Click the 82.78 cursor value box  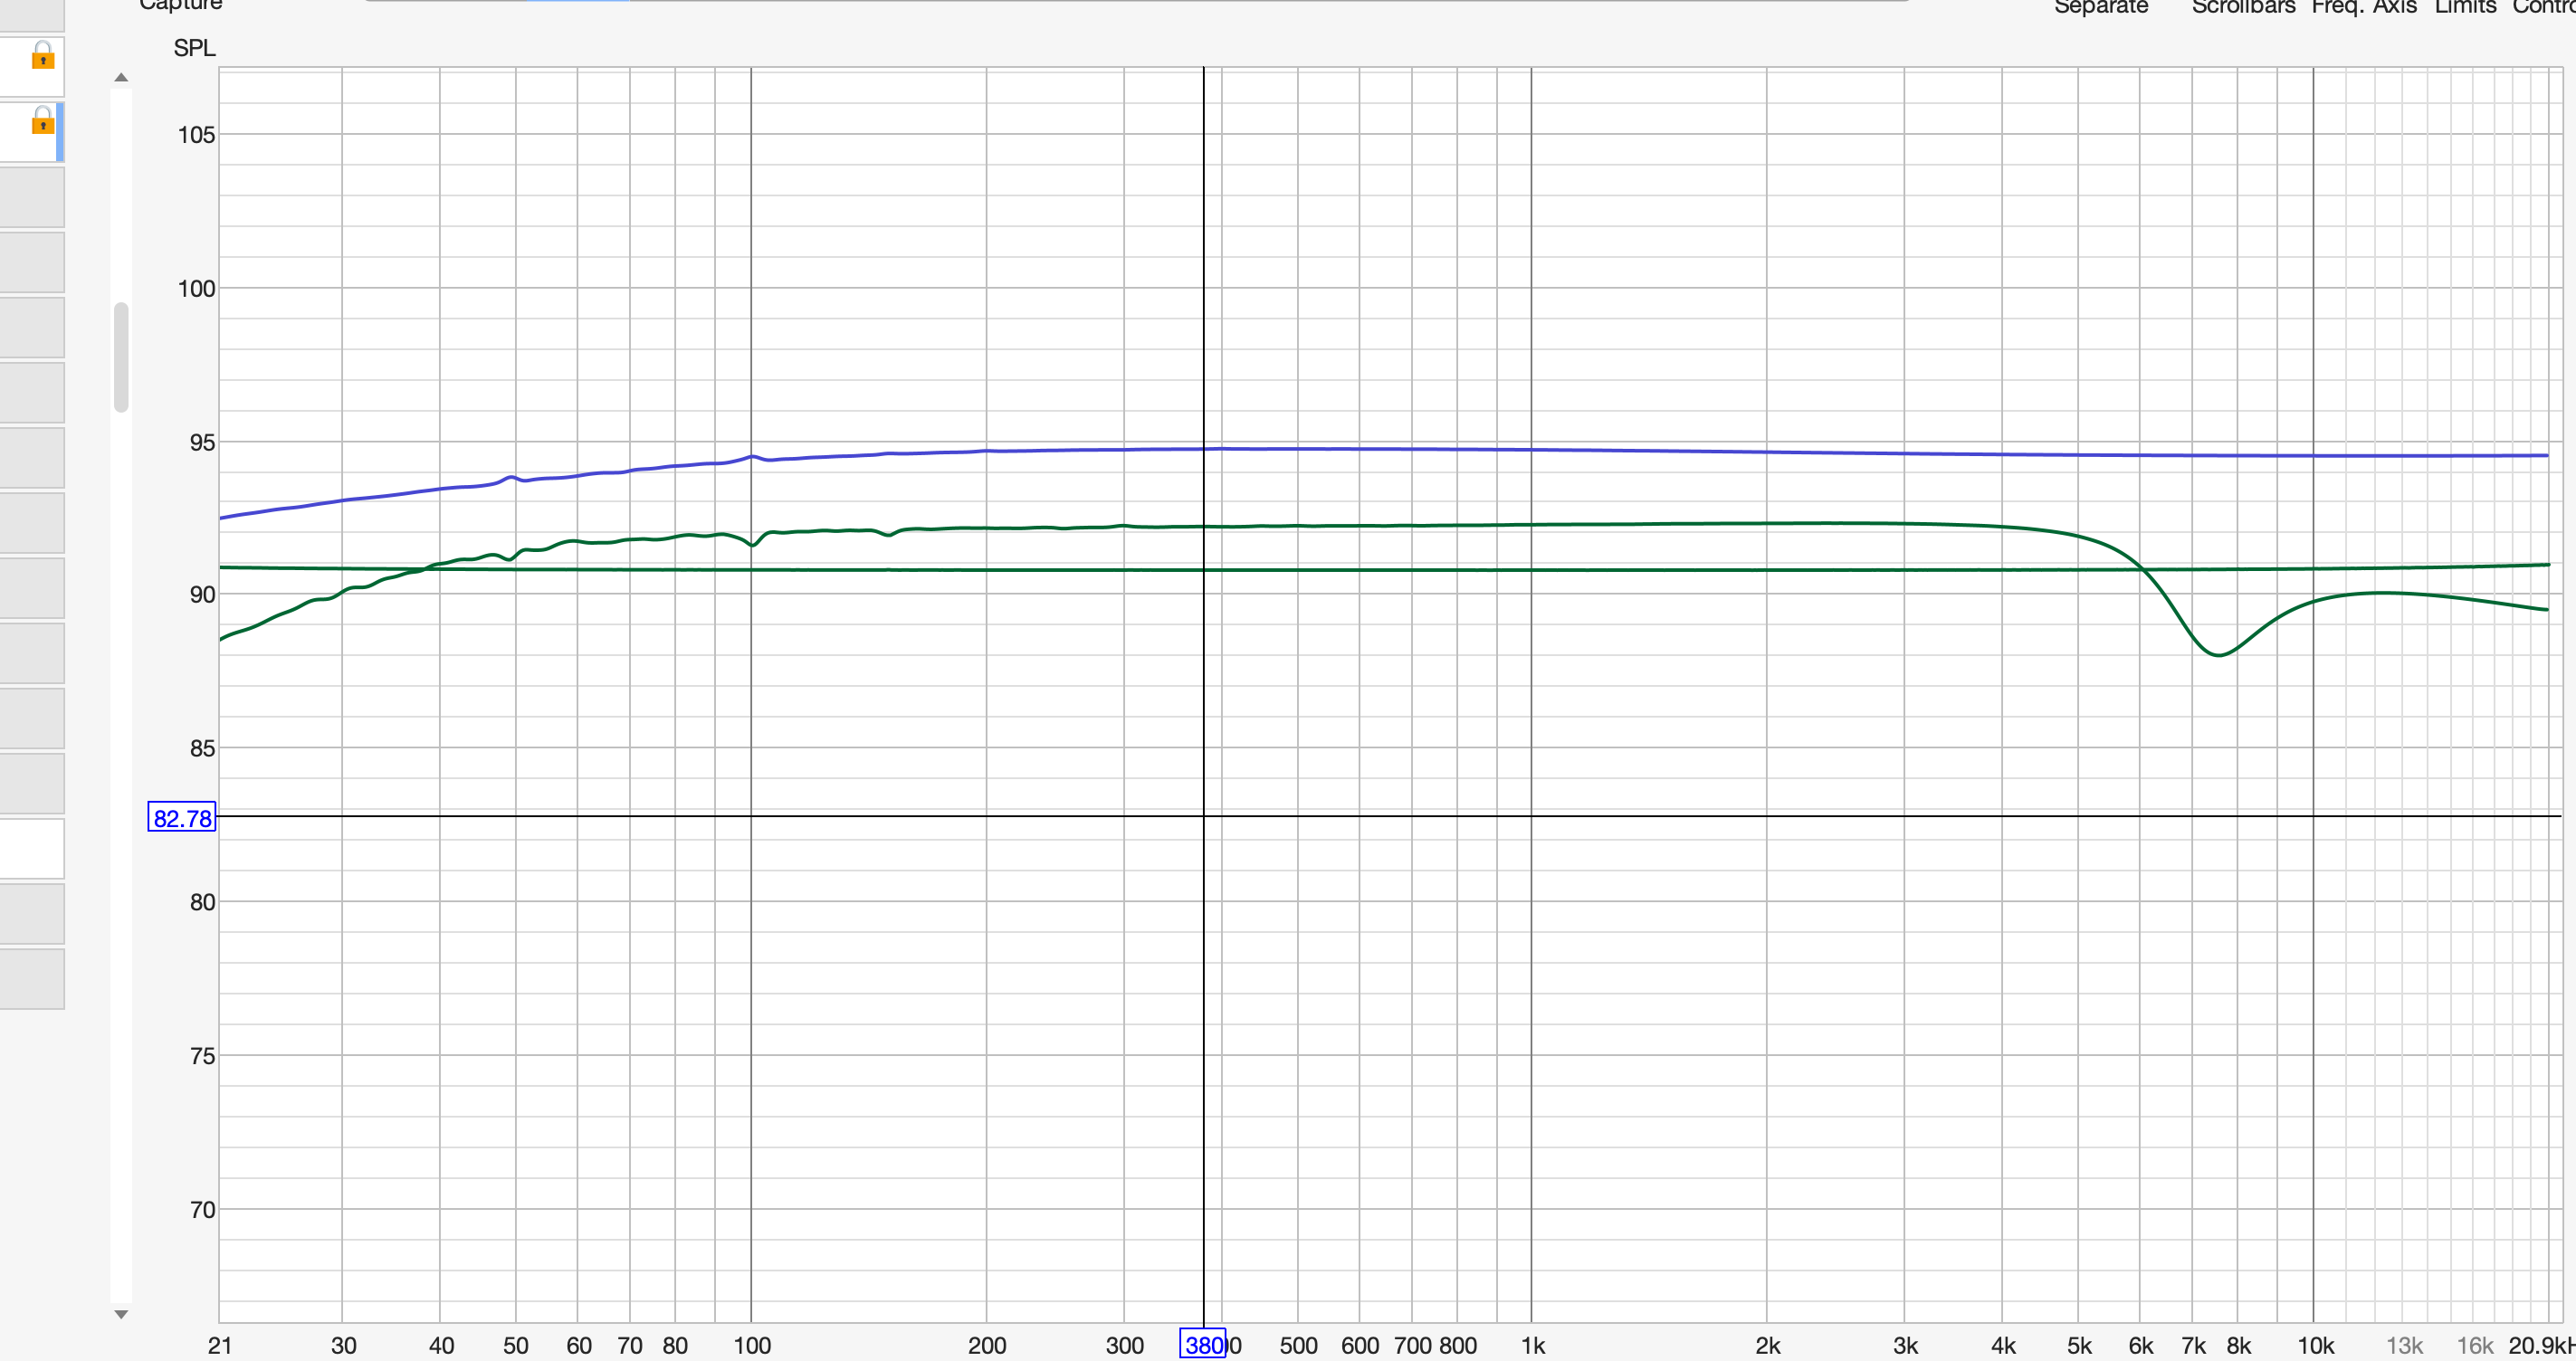point(181,818)
